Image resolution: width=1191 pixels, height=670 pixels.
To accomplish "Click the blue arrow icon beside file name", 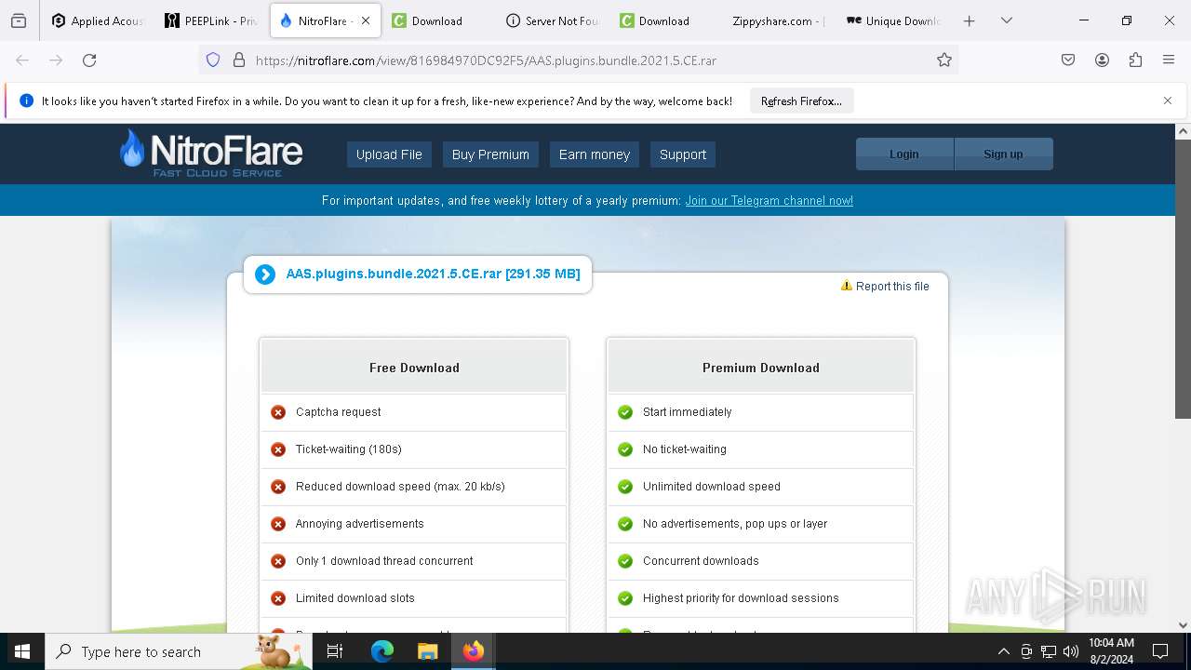I will 265,275.
